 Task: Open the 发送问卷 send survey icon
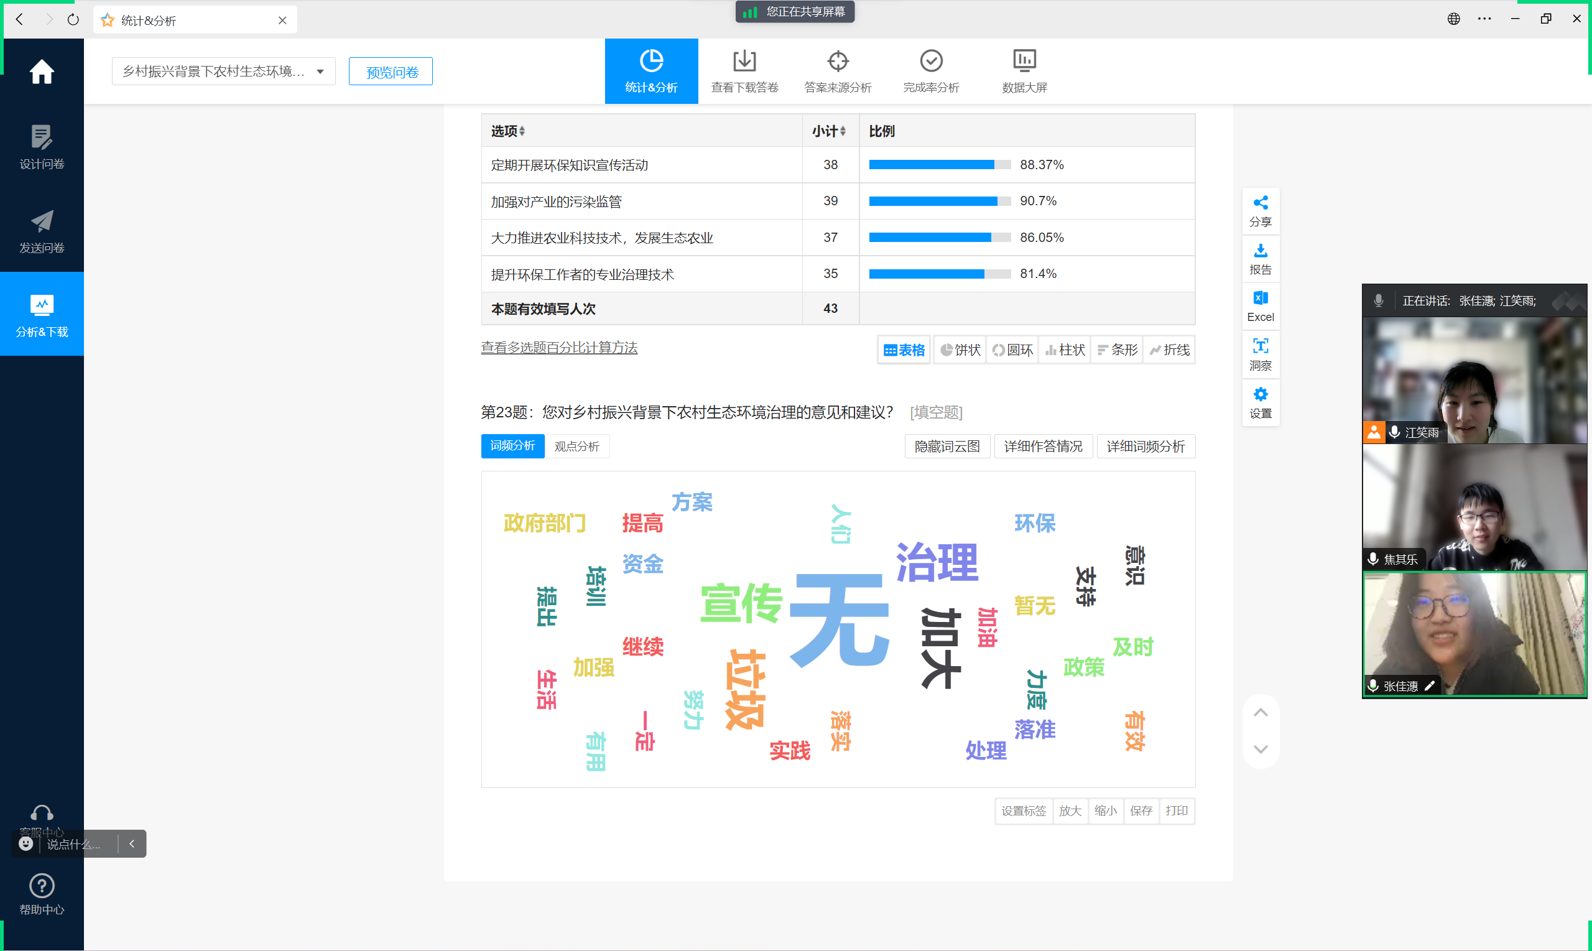[42, 221]
